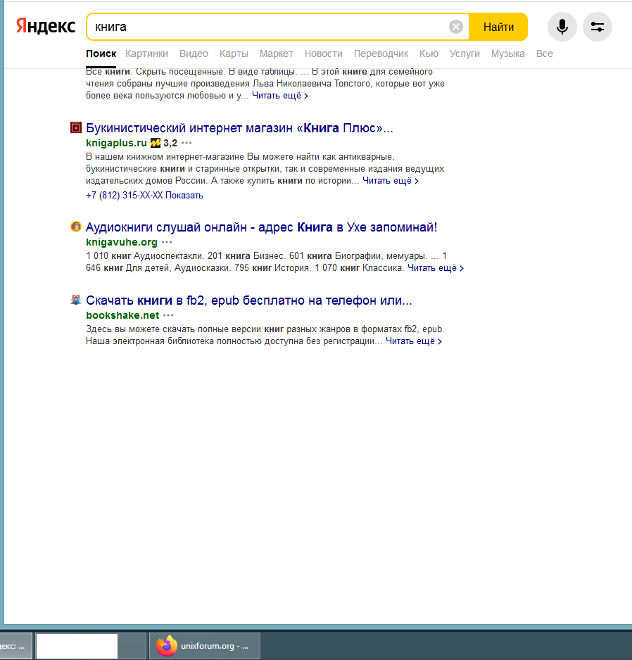Click the knigaplus.ru site favicon
The width and height of the screenshot is (632, 660).
point(76,127)
